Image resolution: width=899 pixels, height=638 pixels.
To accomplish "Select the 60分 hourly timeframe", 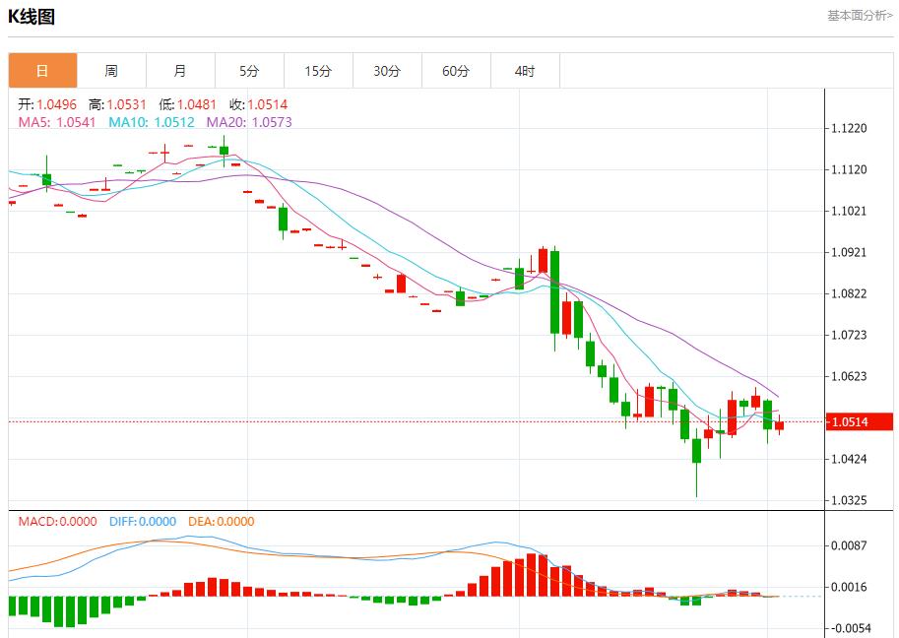I will 456,70.
